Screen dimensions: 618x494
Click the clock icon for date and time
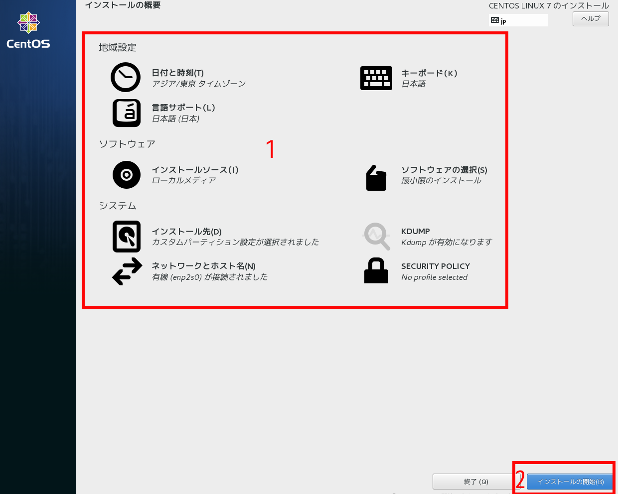(126, 77)
